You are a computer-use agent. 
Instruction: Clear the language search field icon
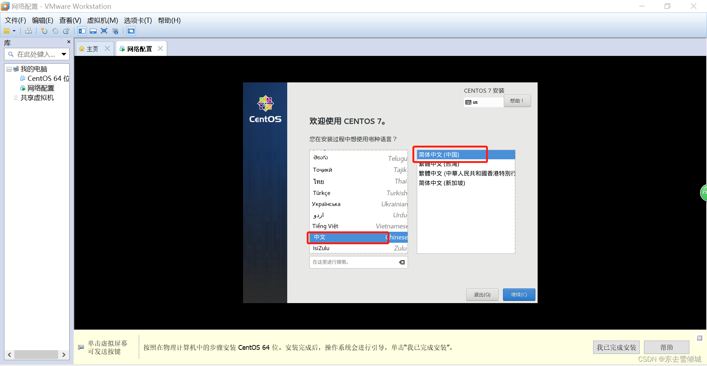402,262
